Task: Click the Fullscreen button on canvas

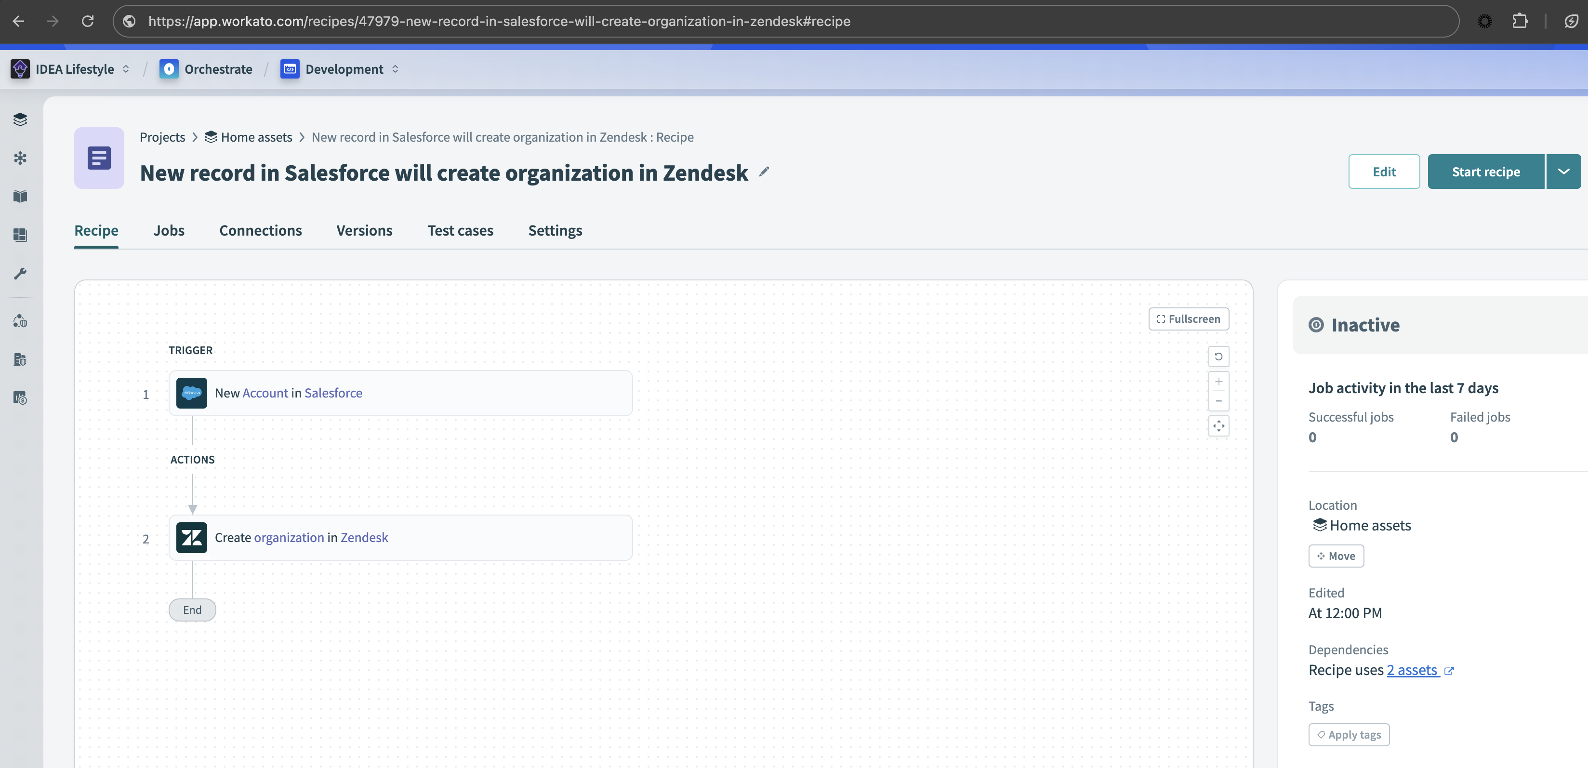Action: click(x=1188, y=318)
